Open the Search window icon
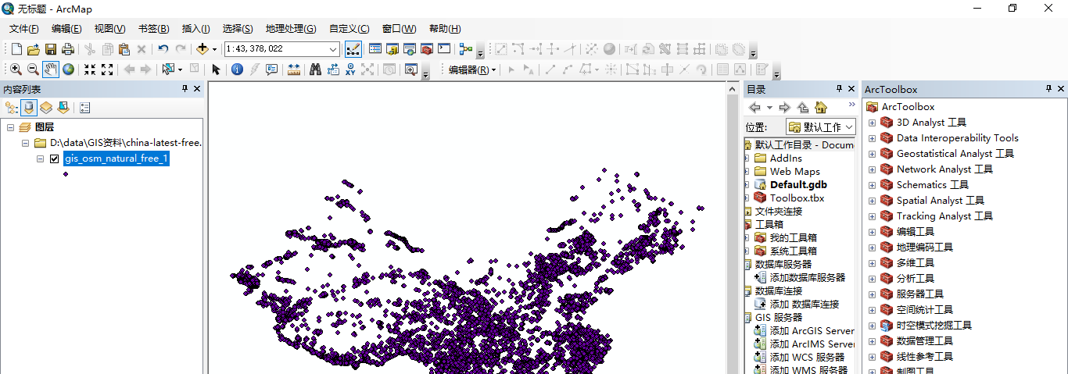1068x374 pixels. point(410,48)
